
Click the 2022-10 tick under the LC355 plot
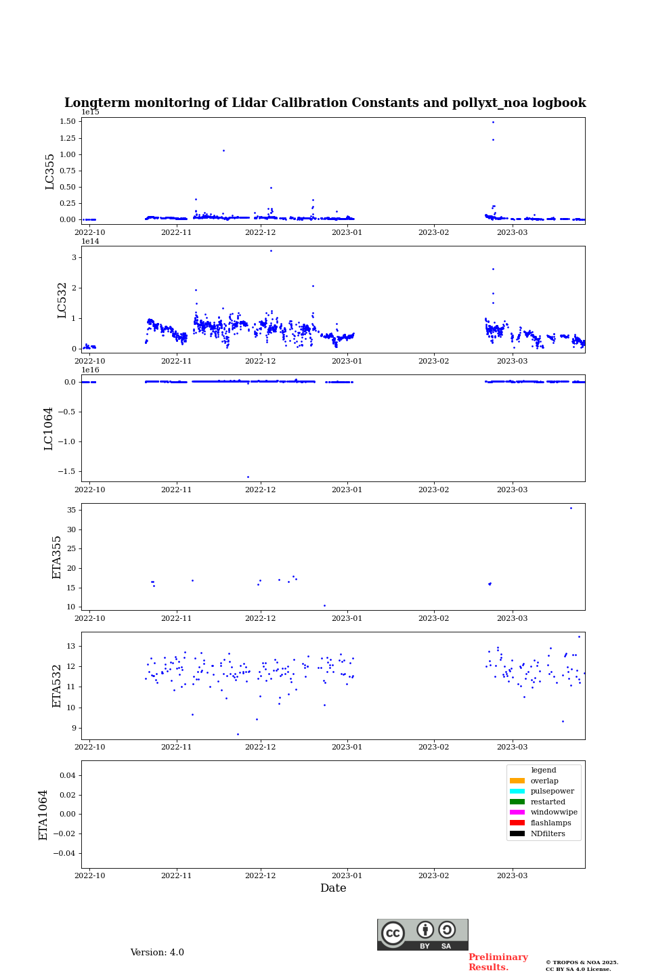tap(89, 232)
